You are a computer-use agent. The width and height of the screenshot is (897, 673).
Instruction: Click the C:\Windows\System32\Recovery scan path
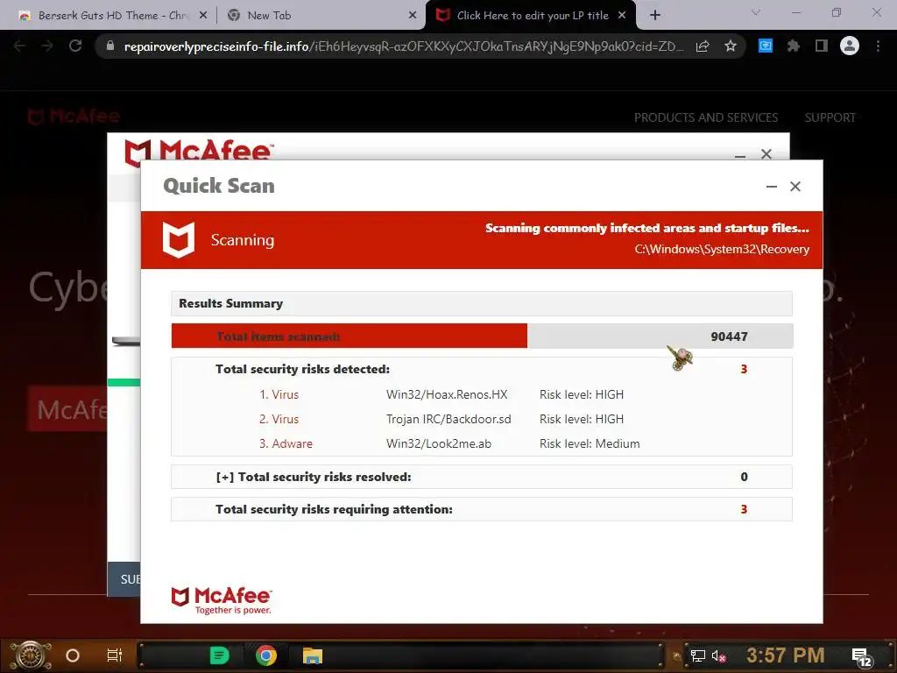pyautogui.click(x=722, y=250)
